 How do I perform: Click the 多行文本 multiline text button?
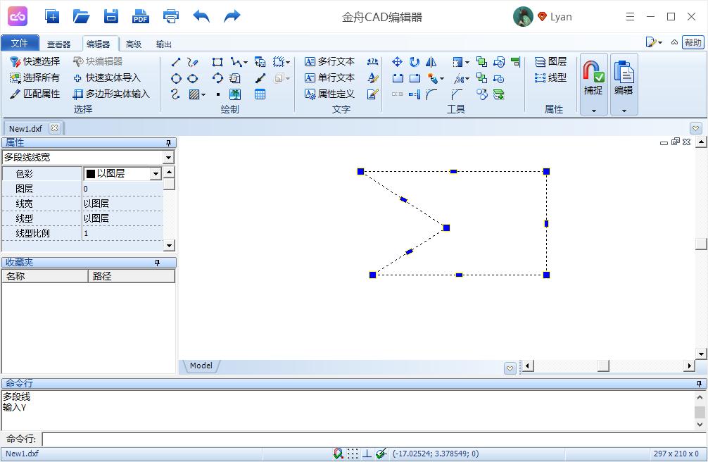click(331, 61)
